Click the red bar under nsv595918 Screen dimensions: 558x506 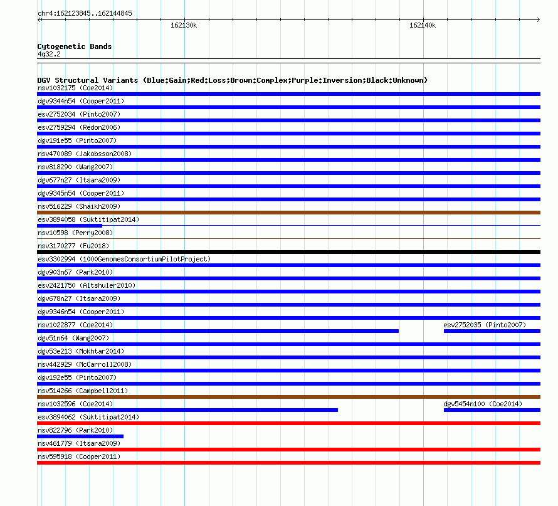click(x=288, y=463)
